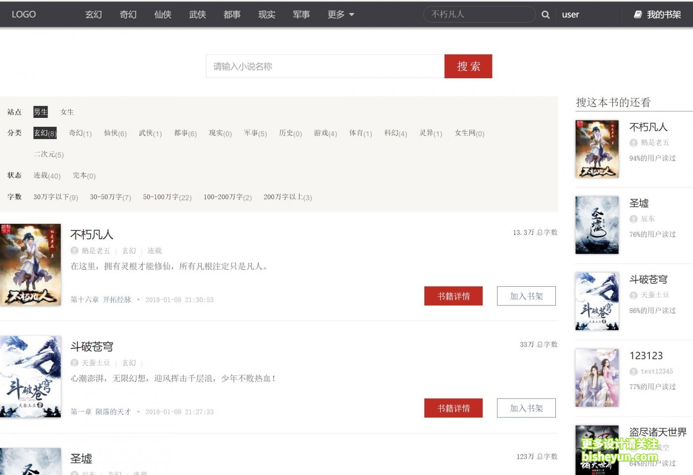Click author avatar icon next to 鹅是老五 in results

(x=74, y=251)
